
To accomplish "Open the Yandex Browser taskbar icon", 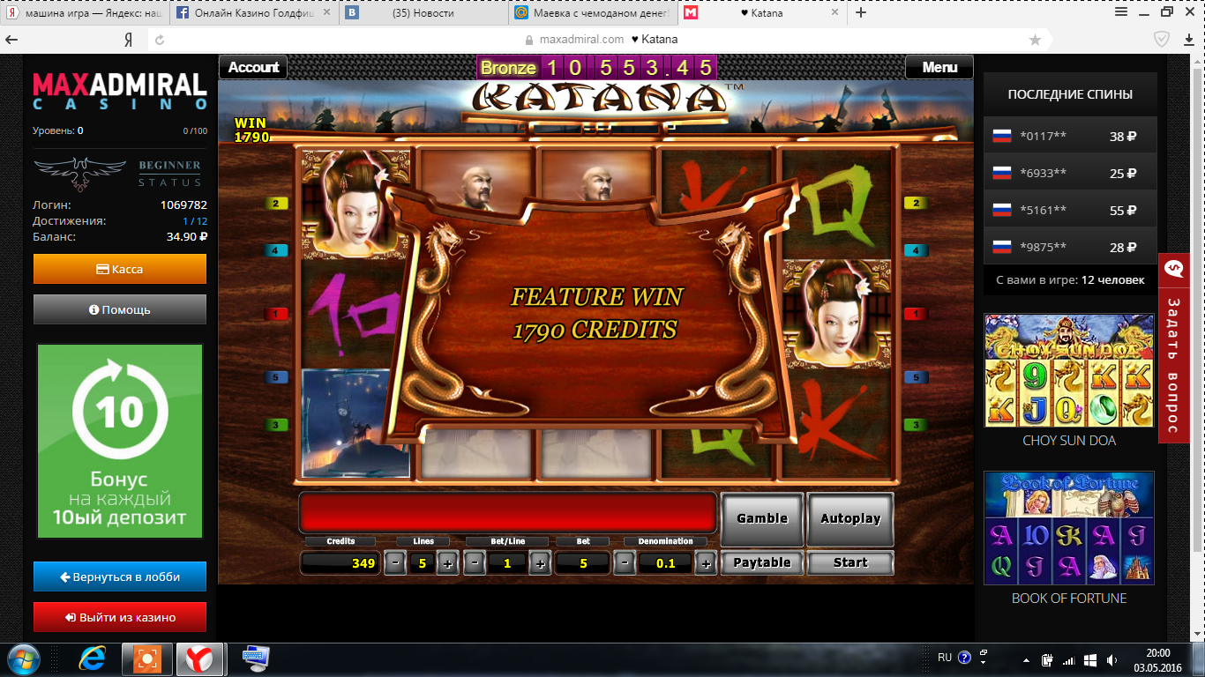I will [x=199, y=658].
